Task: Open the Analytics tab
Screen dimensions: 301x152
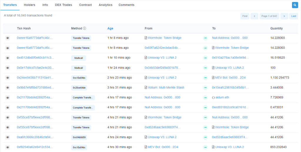Action: pos(106,5)
